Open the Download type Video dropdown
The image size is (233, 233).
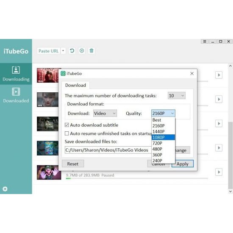[x=105, y=114]
